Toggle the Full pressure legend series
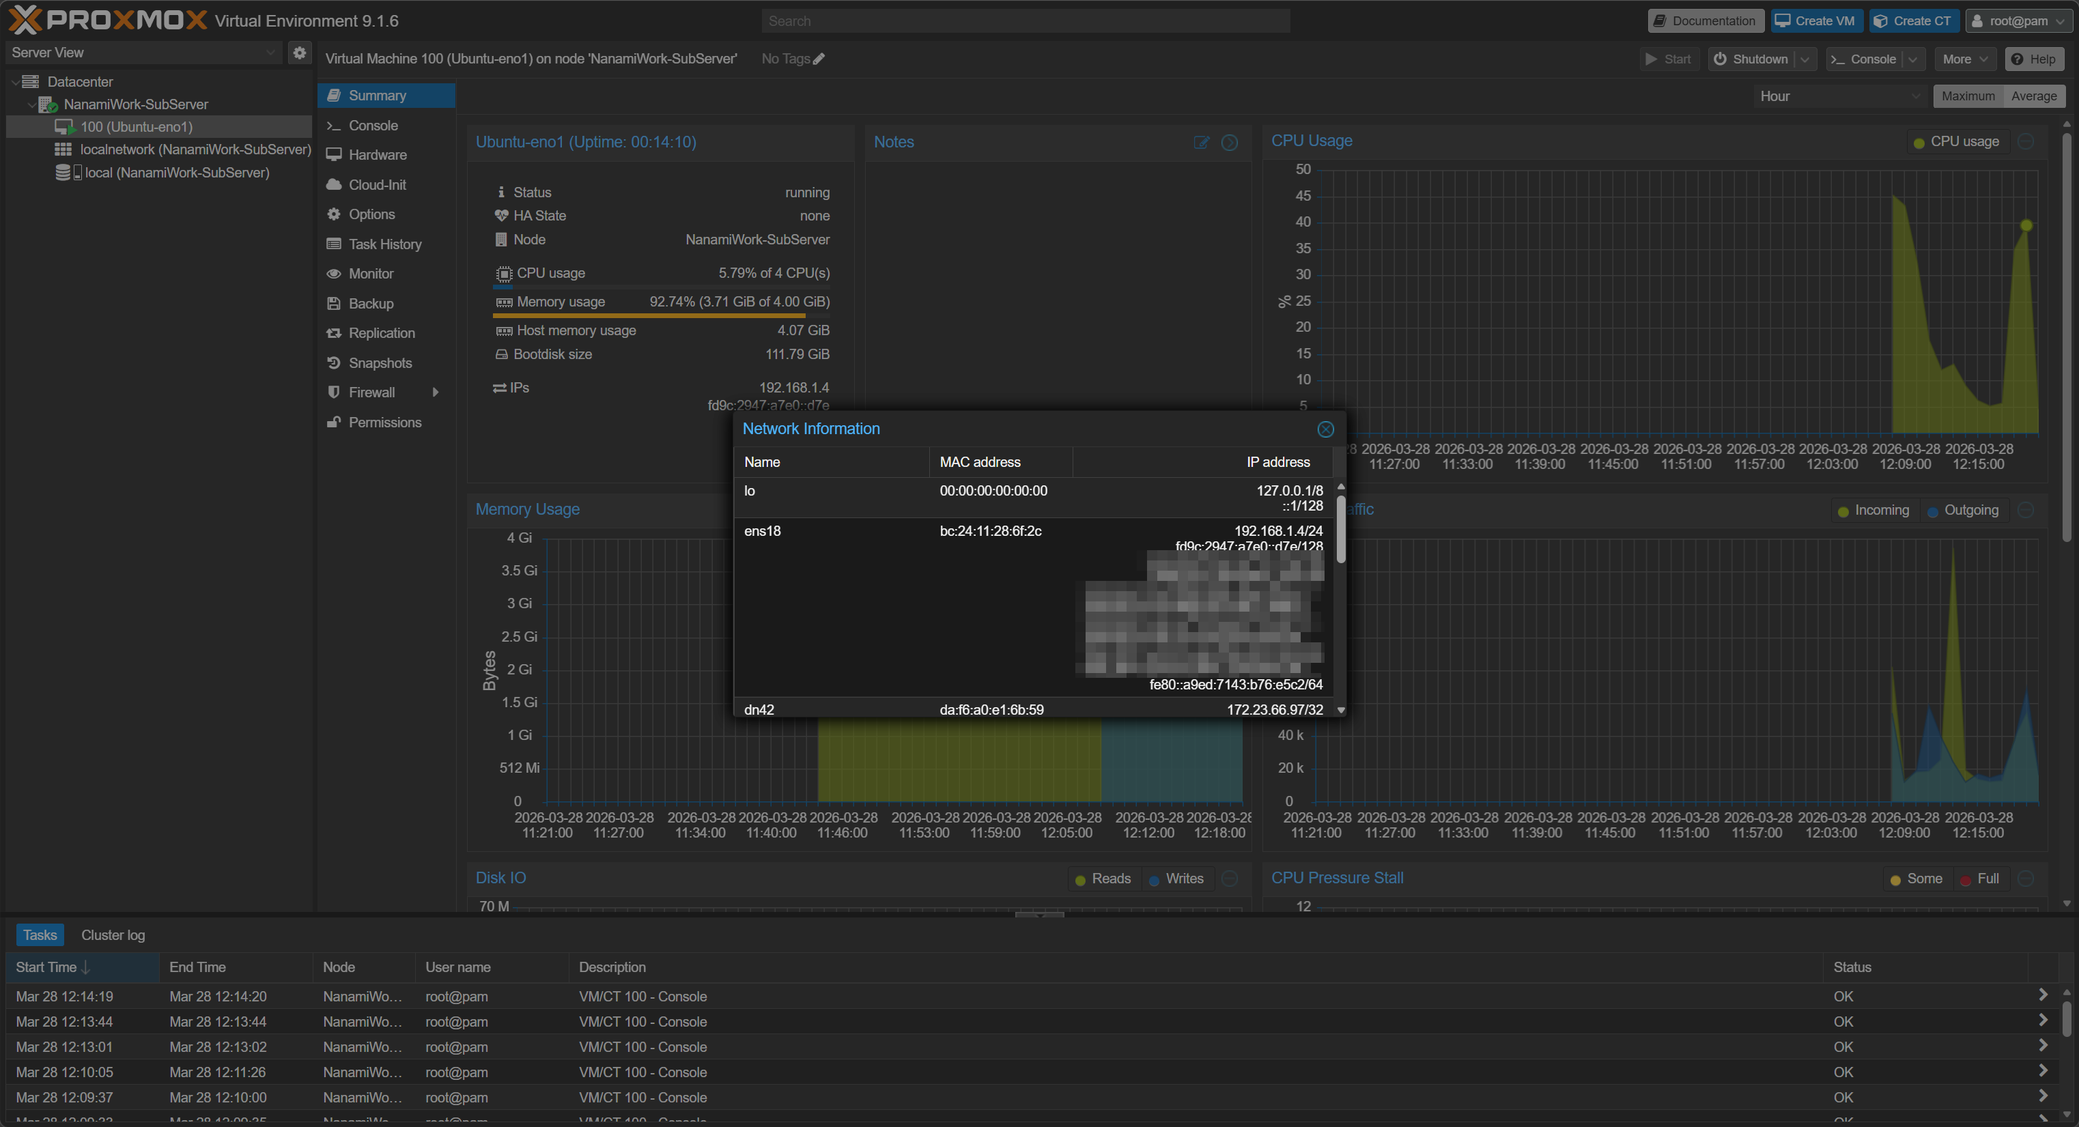 (x=1980, y=879)
